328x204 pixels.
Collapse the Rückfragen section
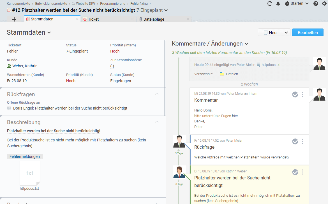(x=157, y=94)
